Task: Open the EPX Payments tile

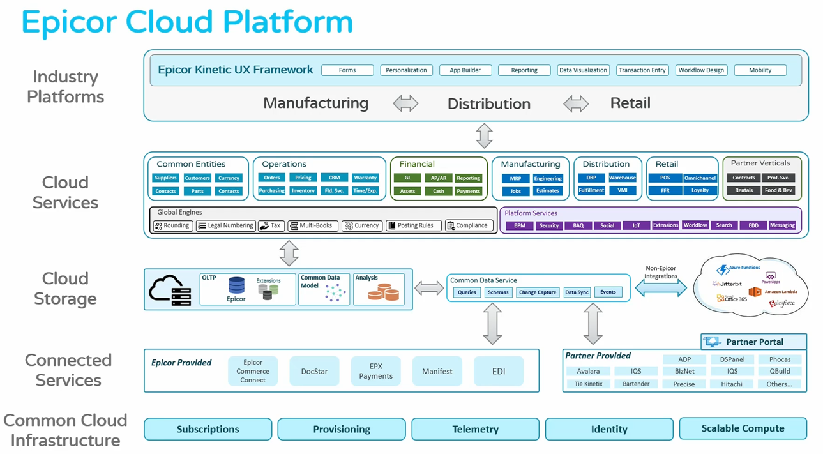Action: [375, 371]
